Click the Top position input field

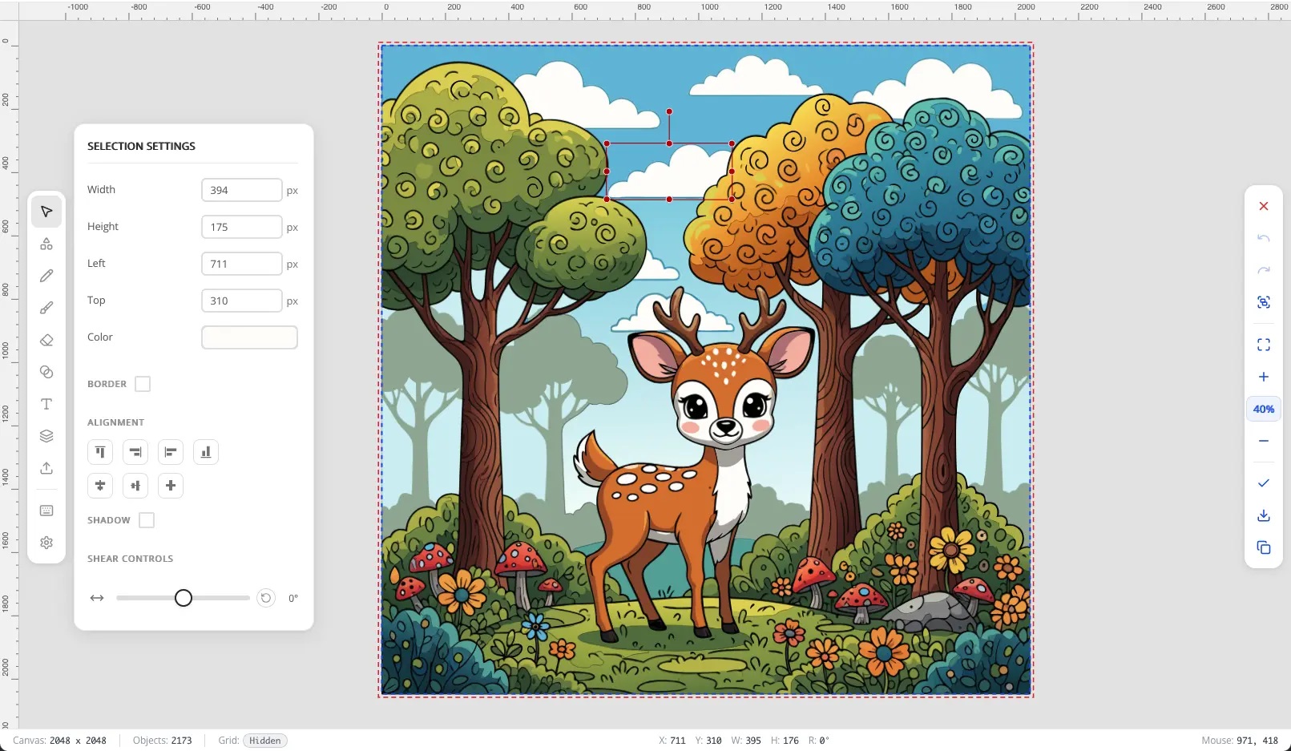[241, 301]
